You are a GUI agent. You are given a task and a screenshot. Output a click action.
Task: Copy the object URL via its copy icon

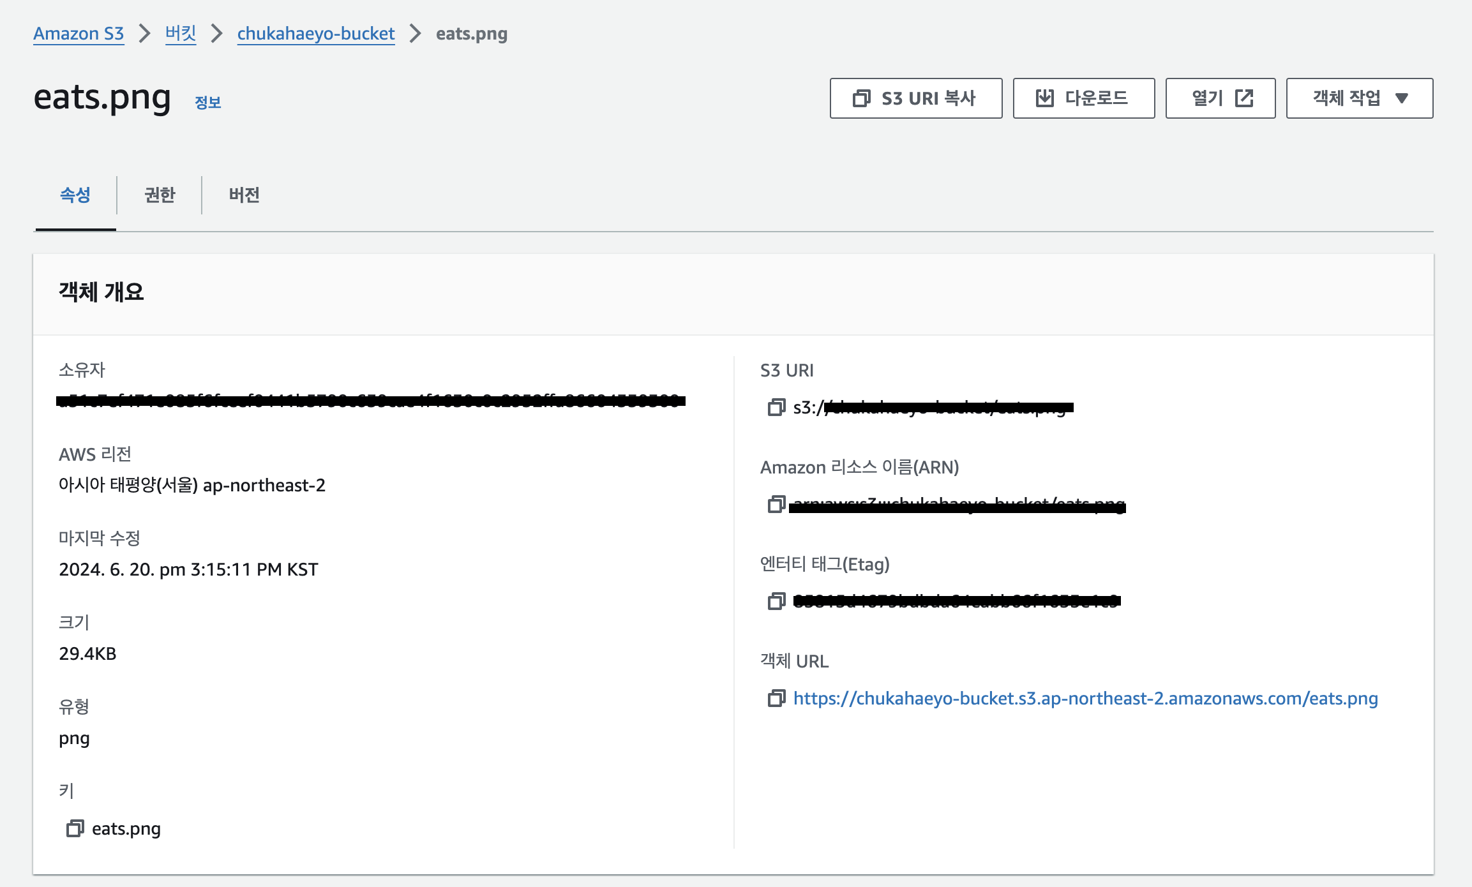click(x=776, y=698)
